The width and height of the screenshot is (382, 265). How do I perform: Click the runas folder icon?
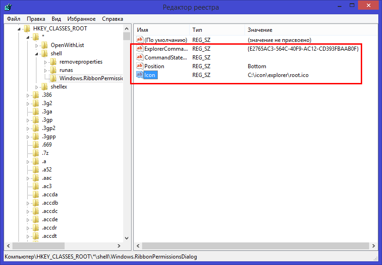pyautogui.click(x=54, y=70)
